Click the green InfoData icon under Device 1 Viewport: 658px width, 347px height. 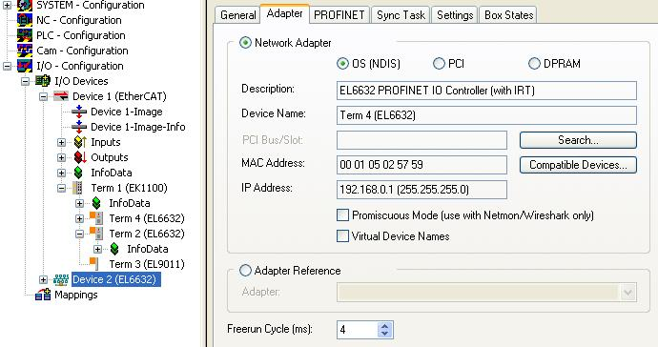point(78,173)
